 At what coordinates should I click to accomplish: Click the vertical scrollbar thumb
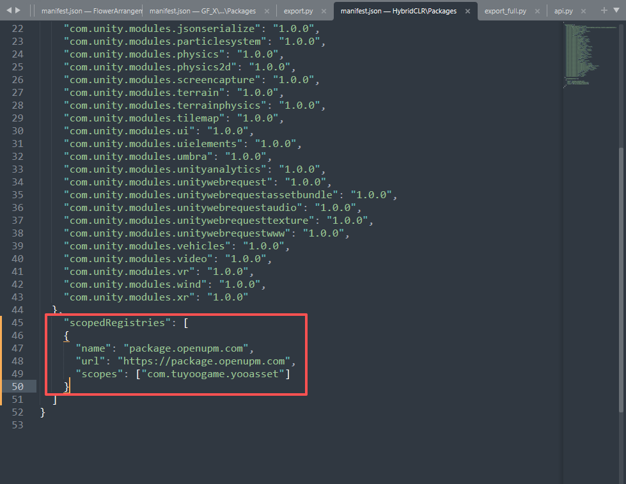pyautogui.click(x=621, y=279)
